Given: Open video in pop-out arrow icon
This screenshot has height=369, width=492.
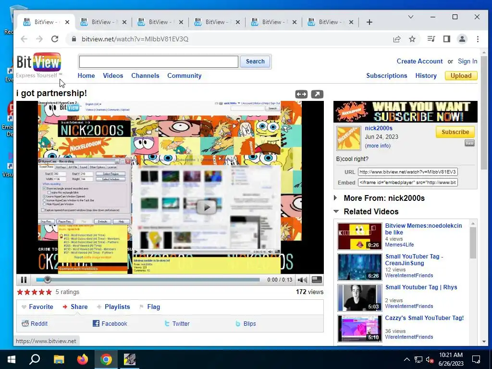Looking at the screenshot, I should tap(317, 94).
